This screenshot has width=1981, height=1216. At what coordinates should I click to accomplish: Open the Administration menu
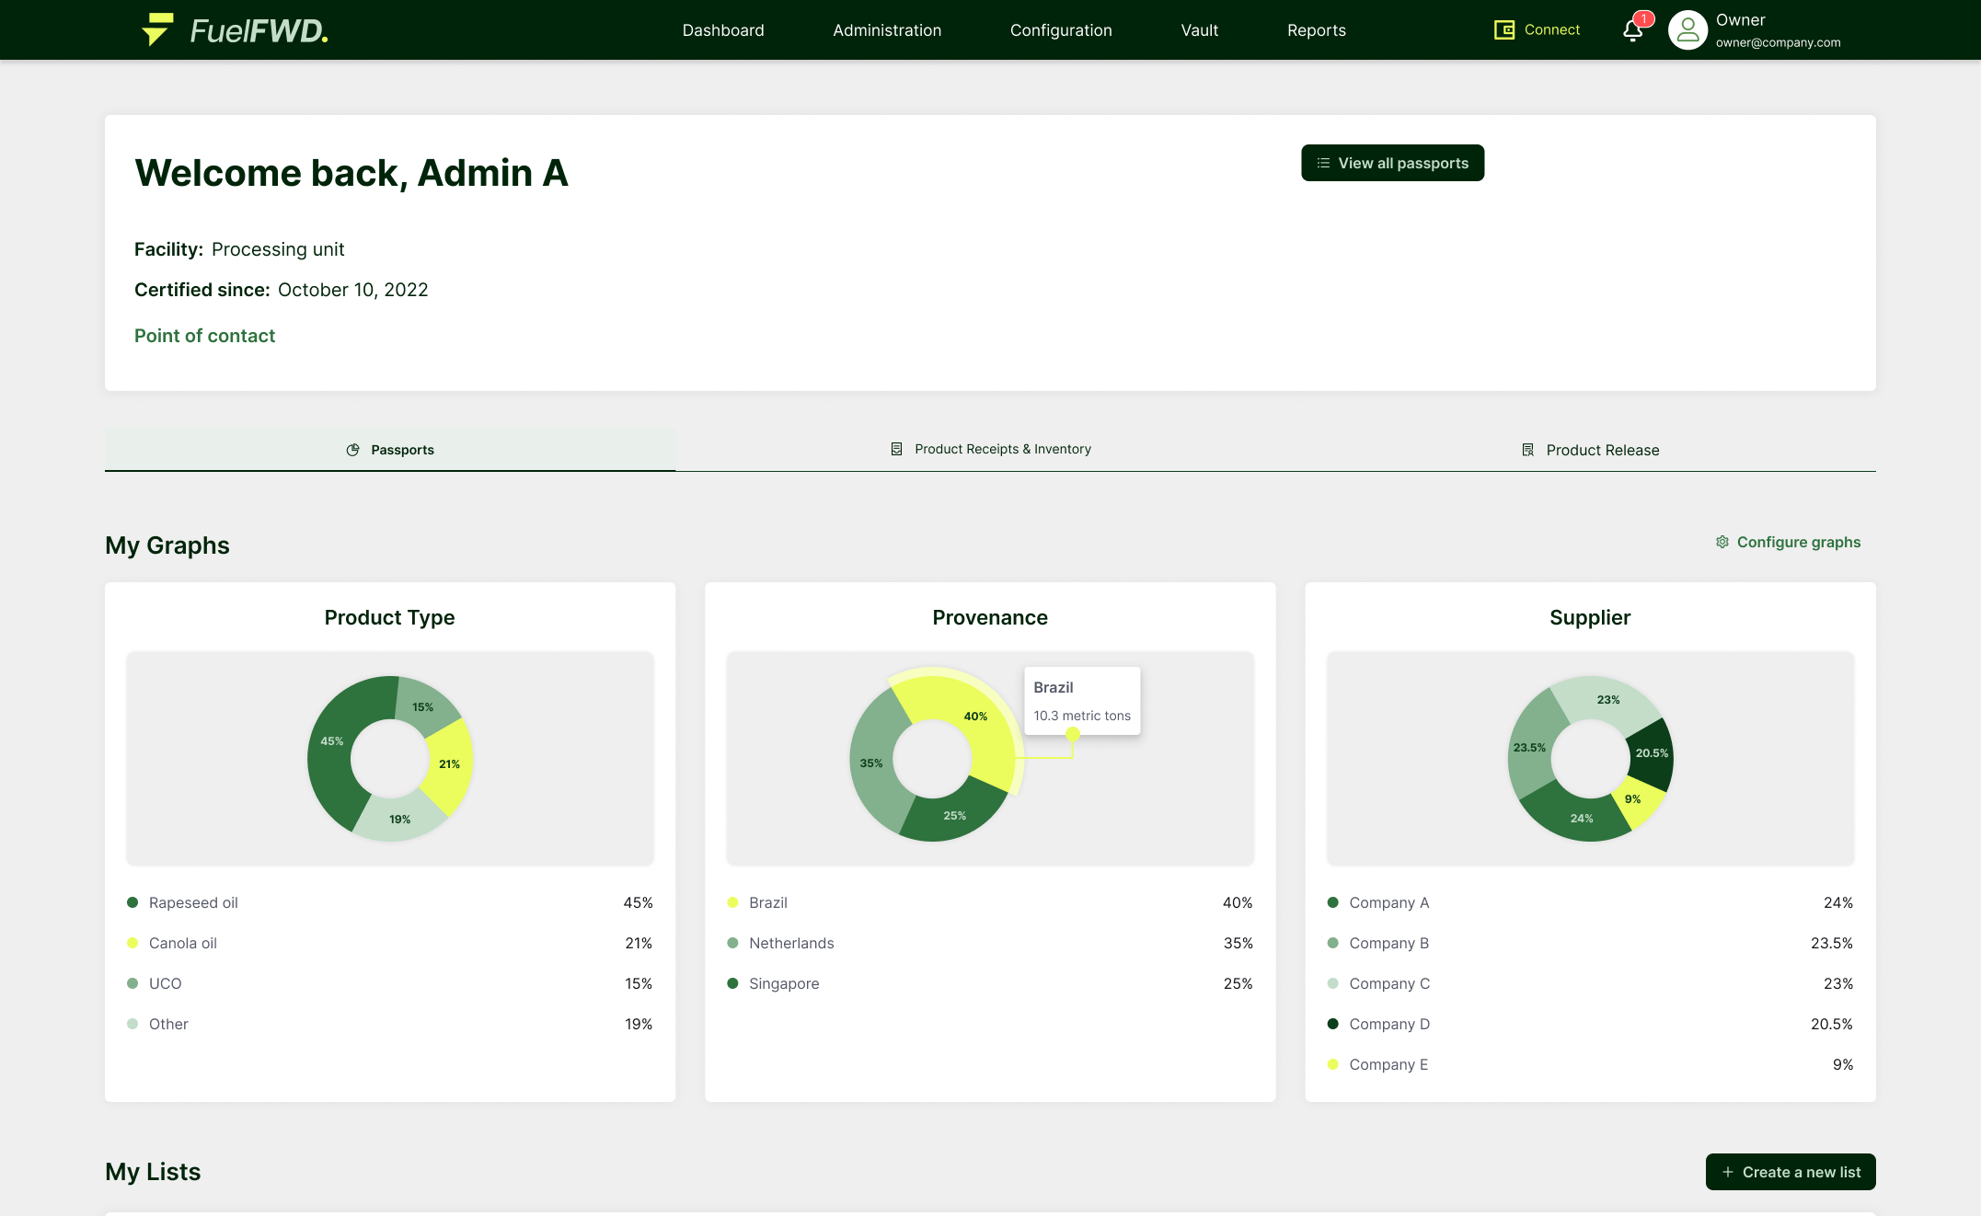click(x=886, y=30)
